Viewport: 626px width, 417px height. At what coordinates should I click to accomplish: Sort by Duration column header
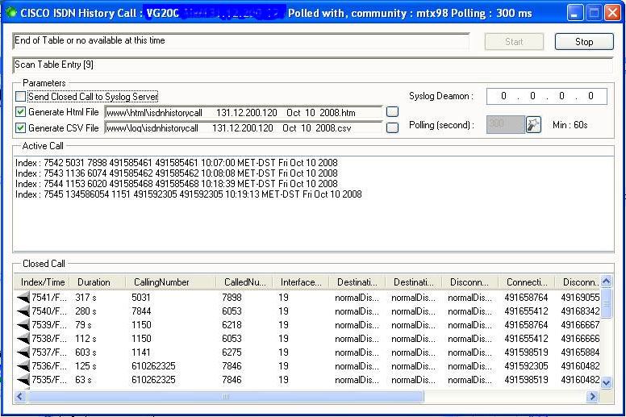[98, 282]
